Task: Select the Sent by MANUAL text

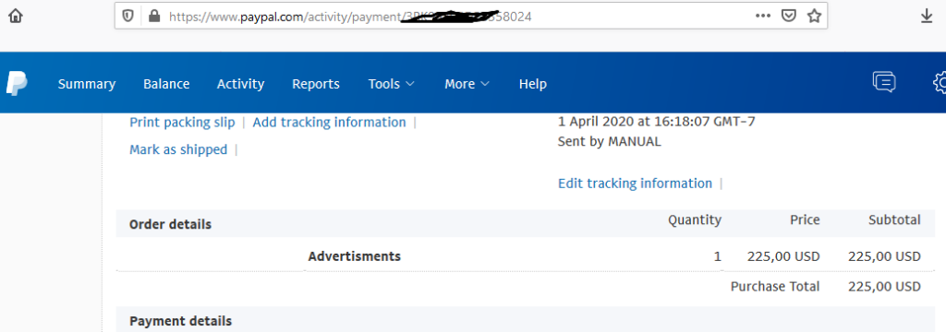Action: (x=610, y=142)
